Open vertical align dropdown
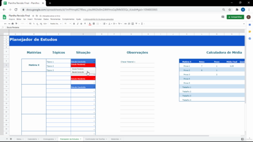Viewport: 253px width, 142px height. tap(110, 24)
